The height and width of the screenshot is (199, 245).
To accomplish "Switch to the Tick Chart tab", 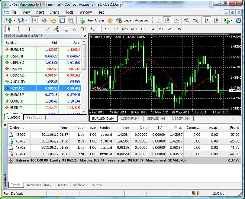I will click(x=34, y=118).
